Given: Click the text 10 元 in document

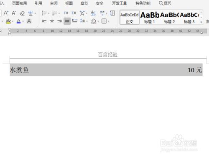Looking at the screenshot, I should click(x=195, y=70).
